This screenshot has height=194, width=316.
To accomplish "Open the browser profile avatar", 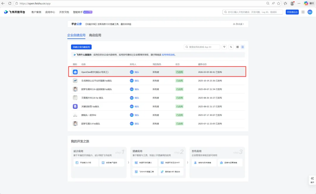I will point(292,4).
